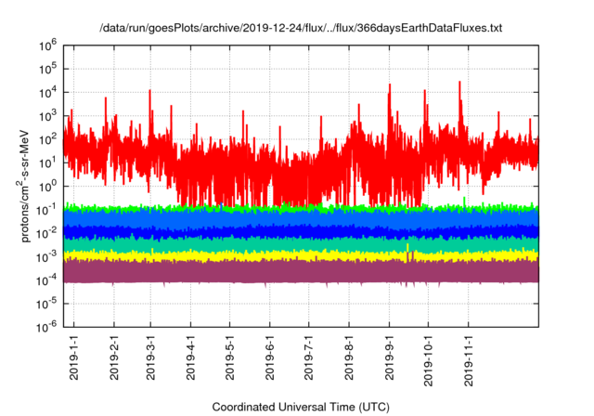594x416 pixels.
Task: Click the Coordinated Universal Time (UTC) axis title
Action: (x=301, y=408)
